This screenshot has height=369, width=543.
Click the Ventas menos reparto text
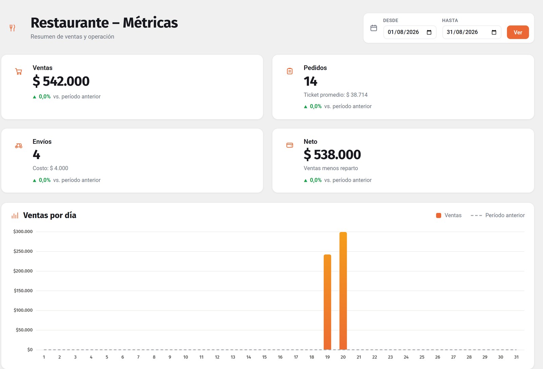click(331, 168)
